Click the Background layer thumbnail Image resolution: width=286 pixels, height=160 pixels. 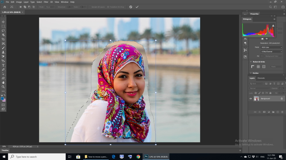256,99
